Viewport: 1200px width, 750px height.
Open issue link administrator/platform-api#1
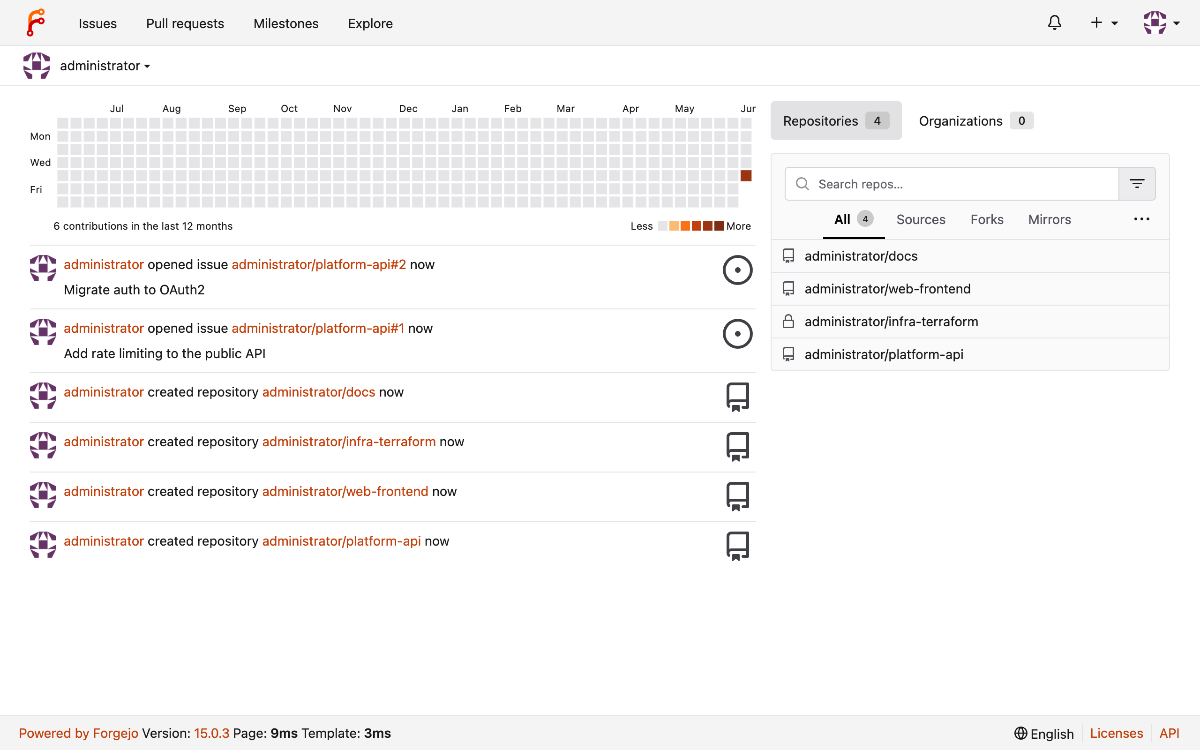coord(318,328)
